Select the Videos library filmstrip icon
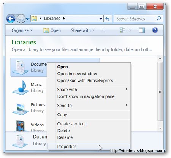Image resolution: width=171 pixels, height=158 pixels. click(20, 126)
